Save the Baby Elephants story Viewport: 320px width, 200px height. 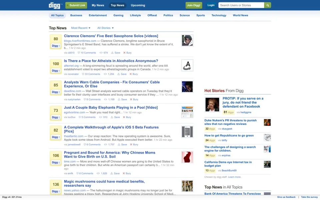coord(115,117)
